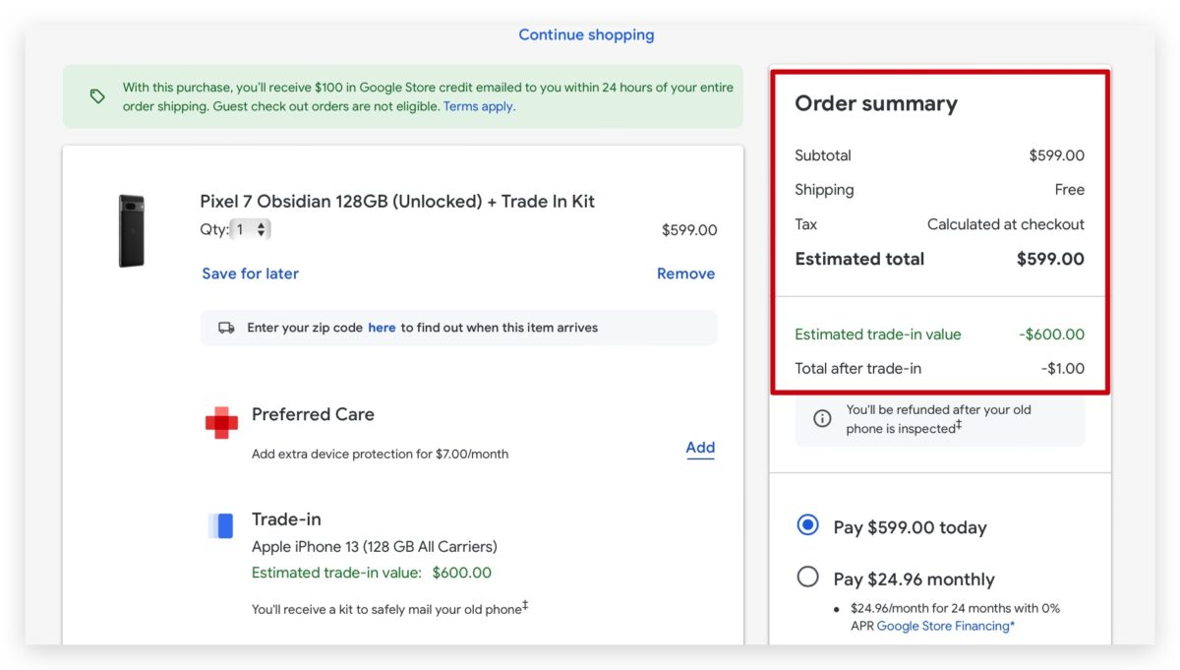Add Preferred Care protection
The height and width of the screenshot is (670, 1180).
point(700,448)
